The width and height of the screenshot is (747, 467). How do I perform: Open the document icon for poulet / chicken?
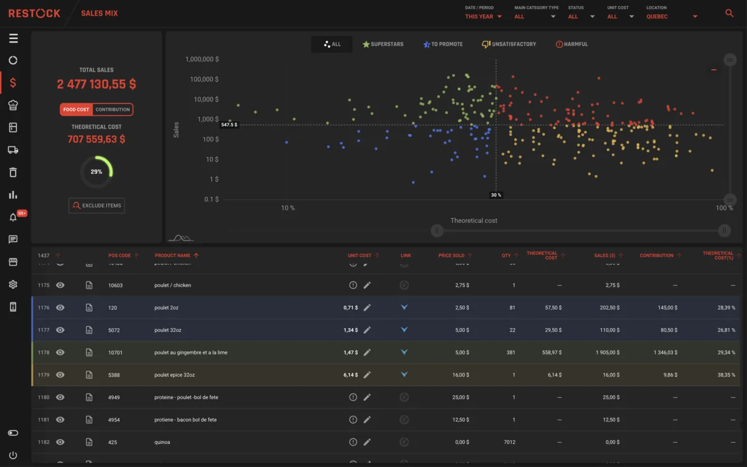(x=89, y=285)
